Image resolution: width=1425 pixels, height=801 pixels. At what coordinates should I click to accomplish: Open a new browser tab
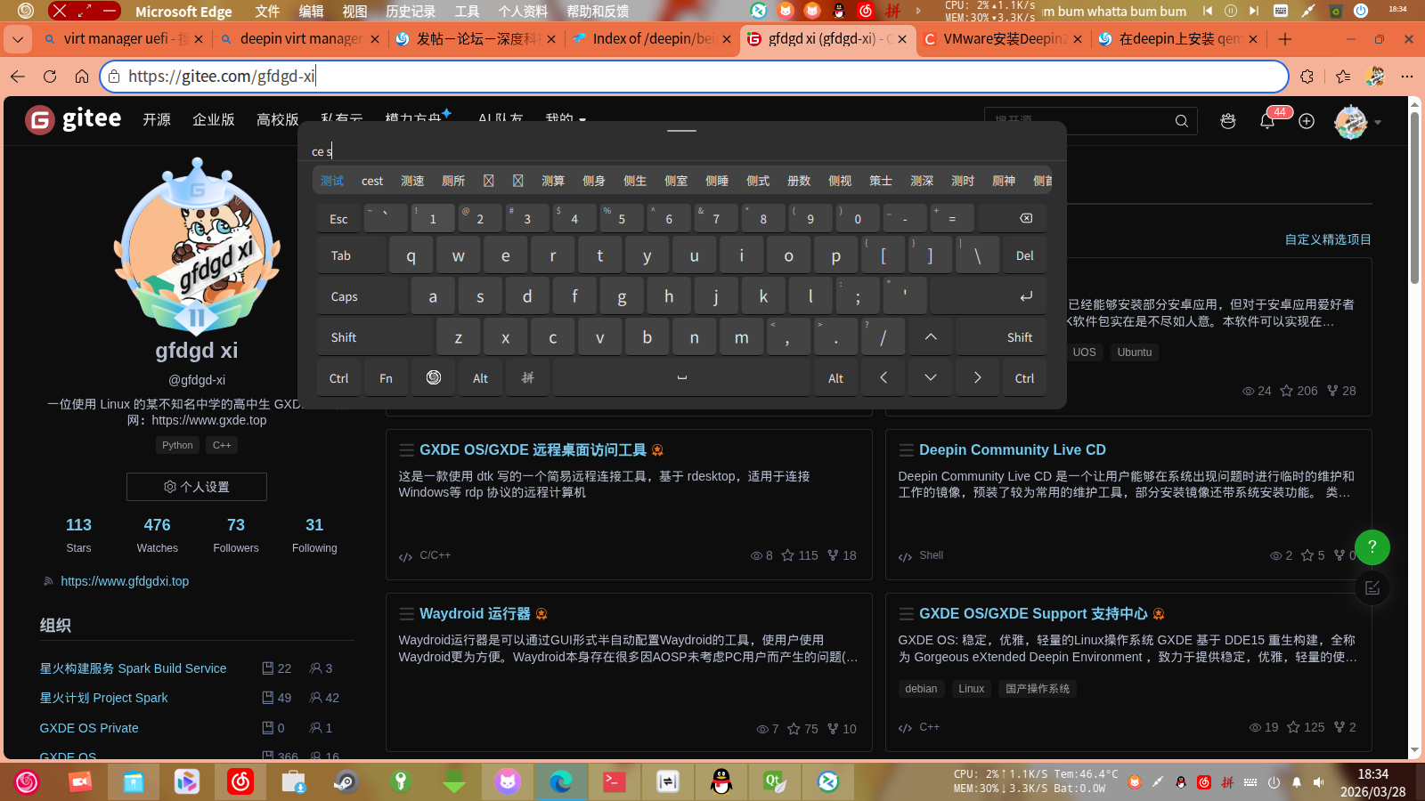pyautogui.click(x=1284, y=39)
